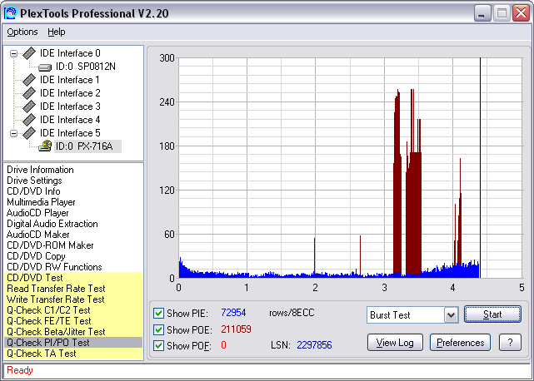The image size is (534, 381).
Task: Click the PIE value 72954
Action: pos(233,313)
